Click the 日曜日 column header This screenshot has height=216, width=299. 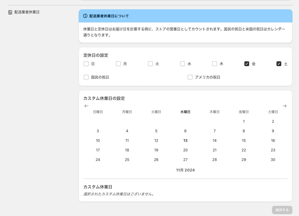coord(98,112)
